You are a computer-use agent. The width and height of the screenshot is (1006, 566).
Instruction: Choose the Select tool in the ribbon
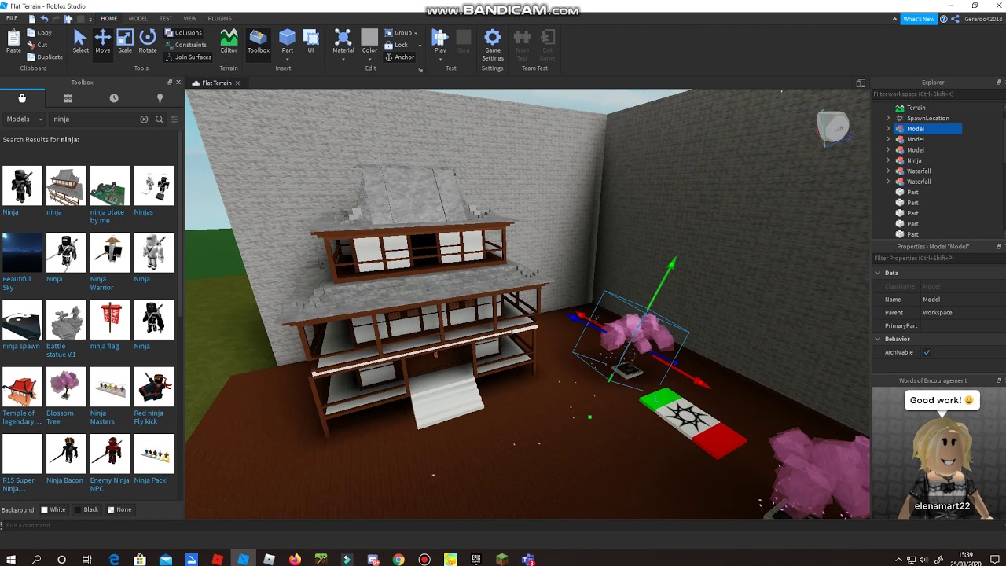[80, 42]
